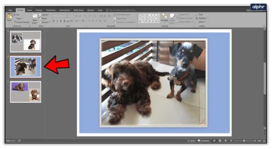Select slide 3 thumbnail
This screenshot has width=272, height=149.
26,92
